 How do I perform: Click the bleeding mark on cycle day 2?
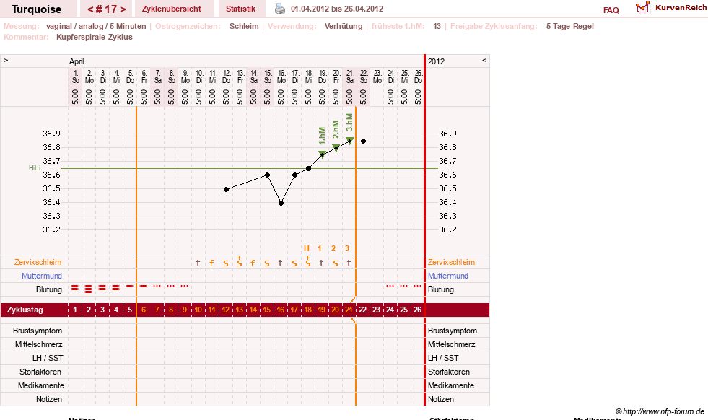pos(89,289)
